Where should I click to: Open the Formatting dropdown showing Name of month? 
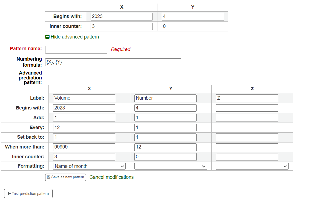(x=89, y=166)
